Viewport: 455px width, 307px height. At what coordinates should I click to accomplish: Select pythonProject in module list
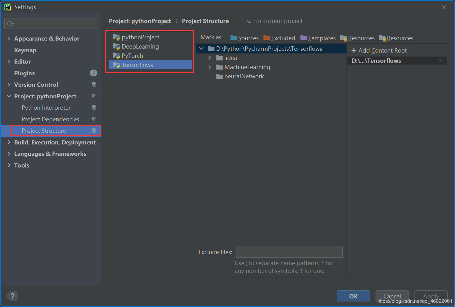(x=150, y=37)
